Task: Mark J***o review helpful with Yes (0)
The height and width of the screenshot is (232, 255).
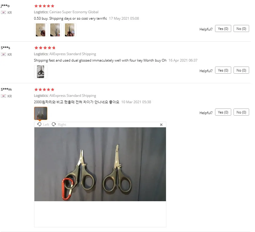Action: (223, 28)
